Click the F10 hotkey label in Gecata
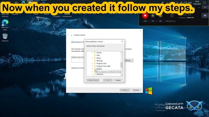This screenshot has height=117, width=209. point(145,21)
